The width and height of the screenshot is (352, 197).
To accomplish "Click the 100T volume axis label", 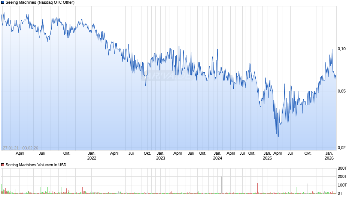I will [342, 185].
